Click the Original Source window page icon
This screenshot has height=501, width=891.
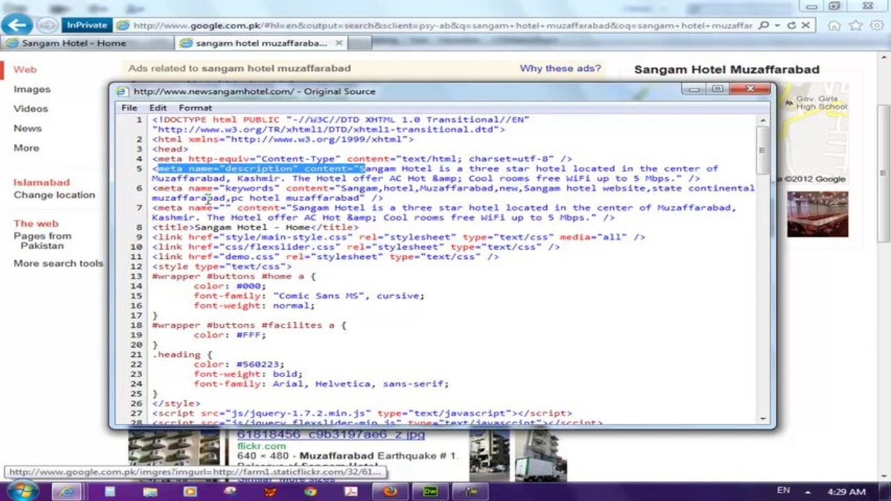point(123,91)
